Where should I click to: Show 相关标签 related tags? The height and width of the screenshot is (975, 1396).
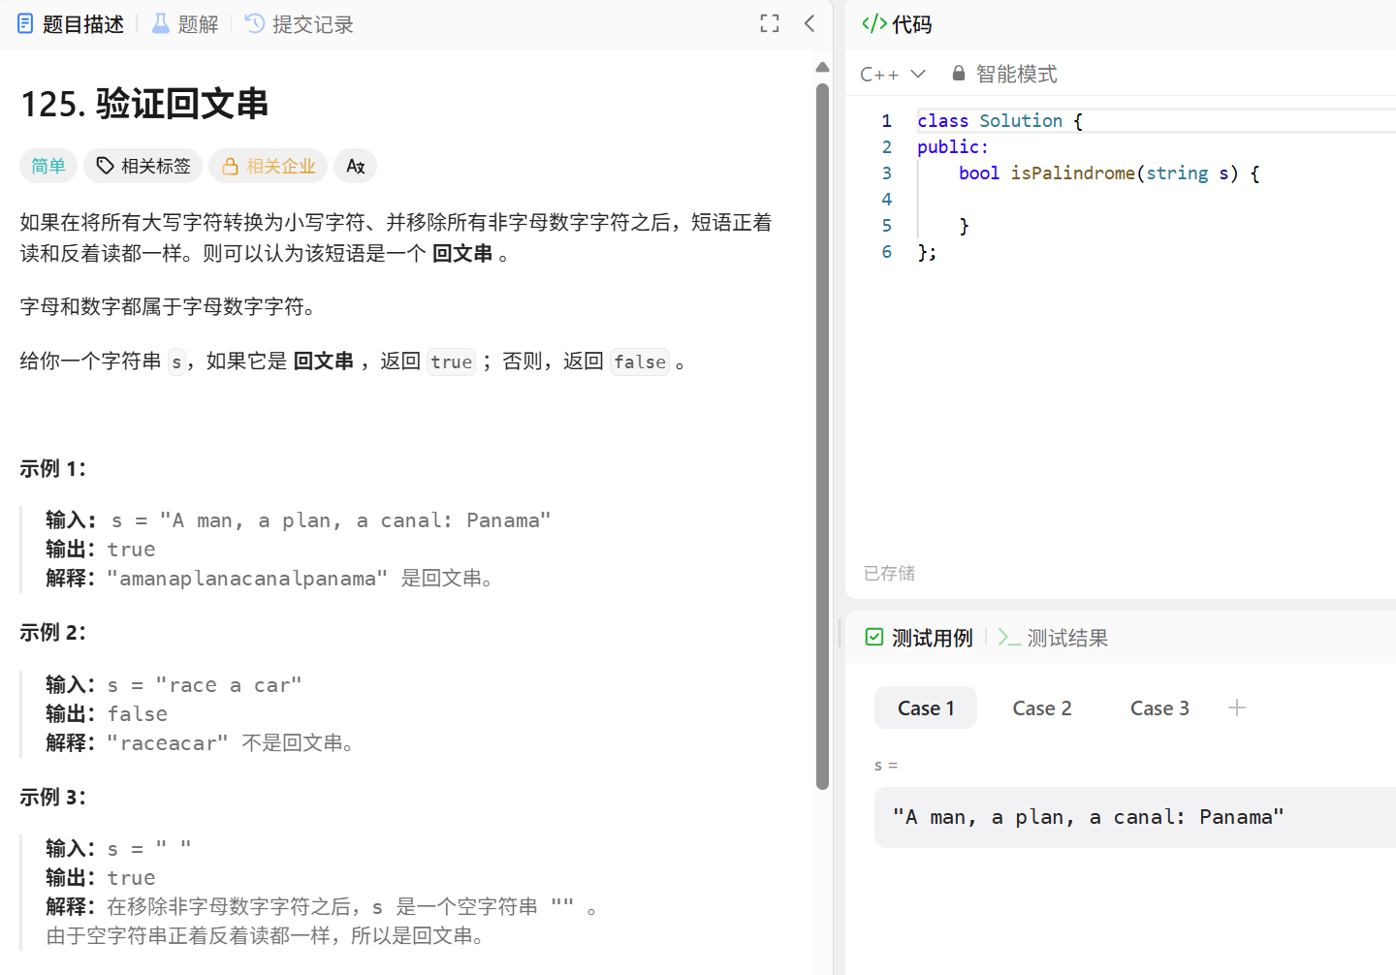coord(143,166)
